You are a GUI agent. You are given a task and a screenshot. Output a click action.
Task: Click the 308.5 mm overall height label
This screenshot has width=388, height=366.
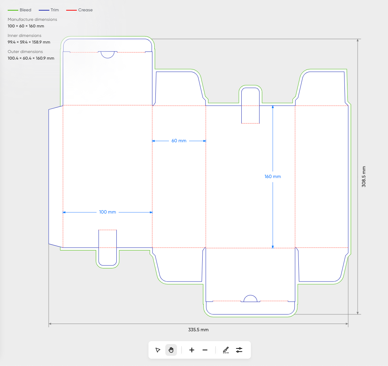pos(364,177)
